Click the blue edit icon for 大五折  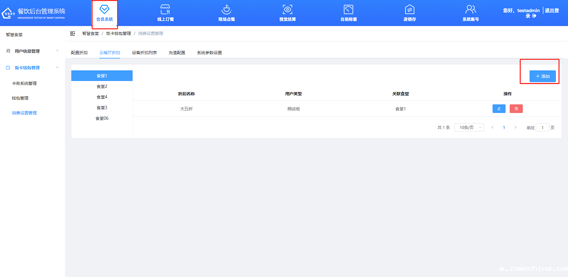(x=499, y=109)
